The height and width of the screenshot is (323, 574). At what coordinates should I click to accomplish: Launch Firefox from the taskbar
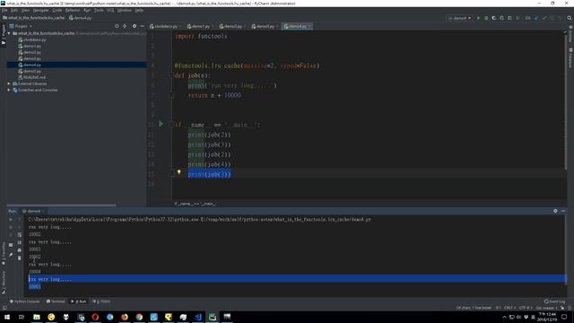pyautogui.click(x=125, y=317)
